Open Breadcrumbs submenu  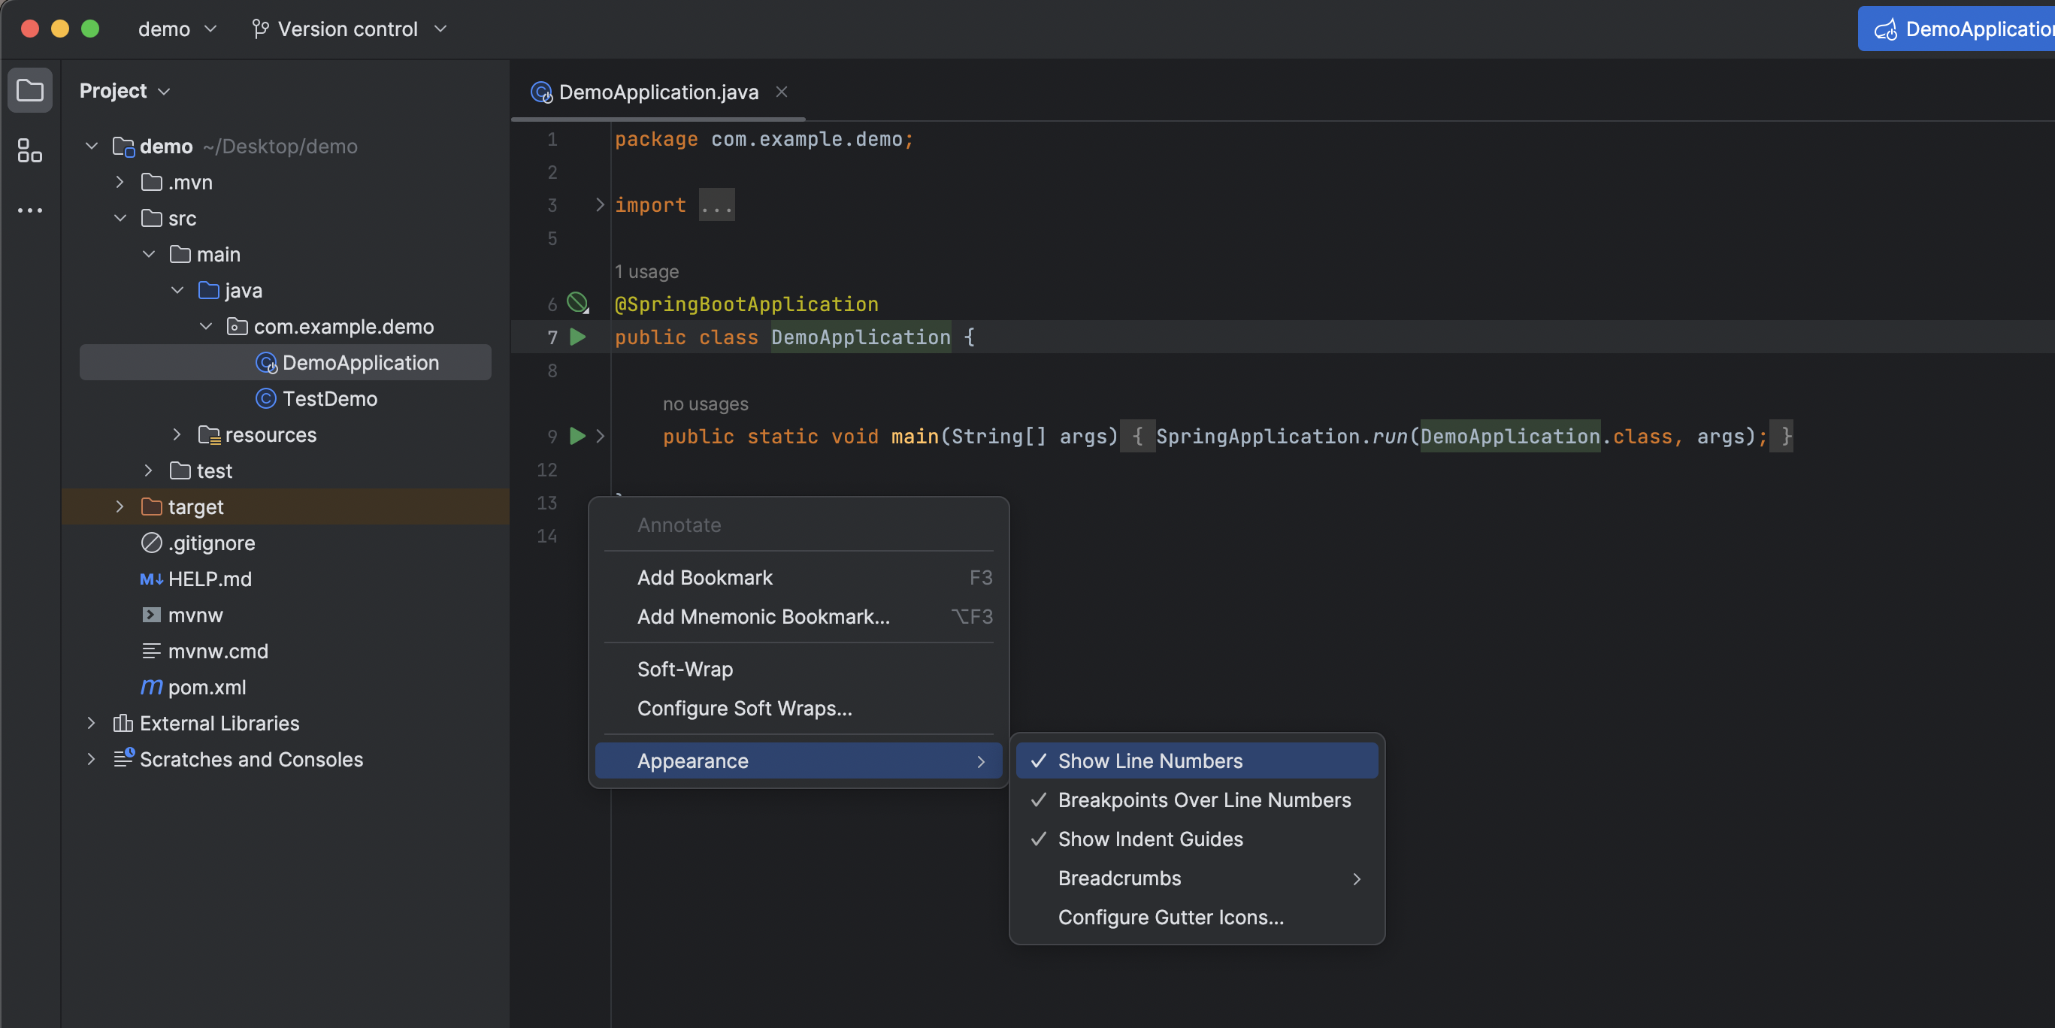pyautogui.click(x=1119, y=878)
